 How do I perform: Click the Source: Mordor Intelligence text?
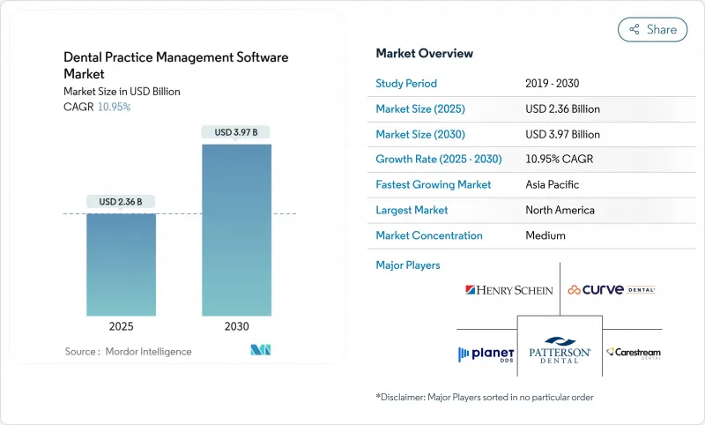(128, 351)
